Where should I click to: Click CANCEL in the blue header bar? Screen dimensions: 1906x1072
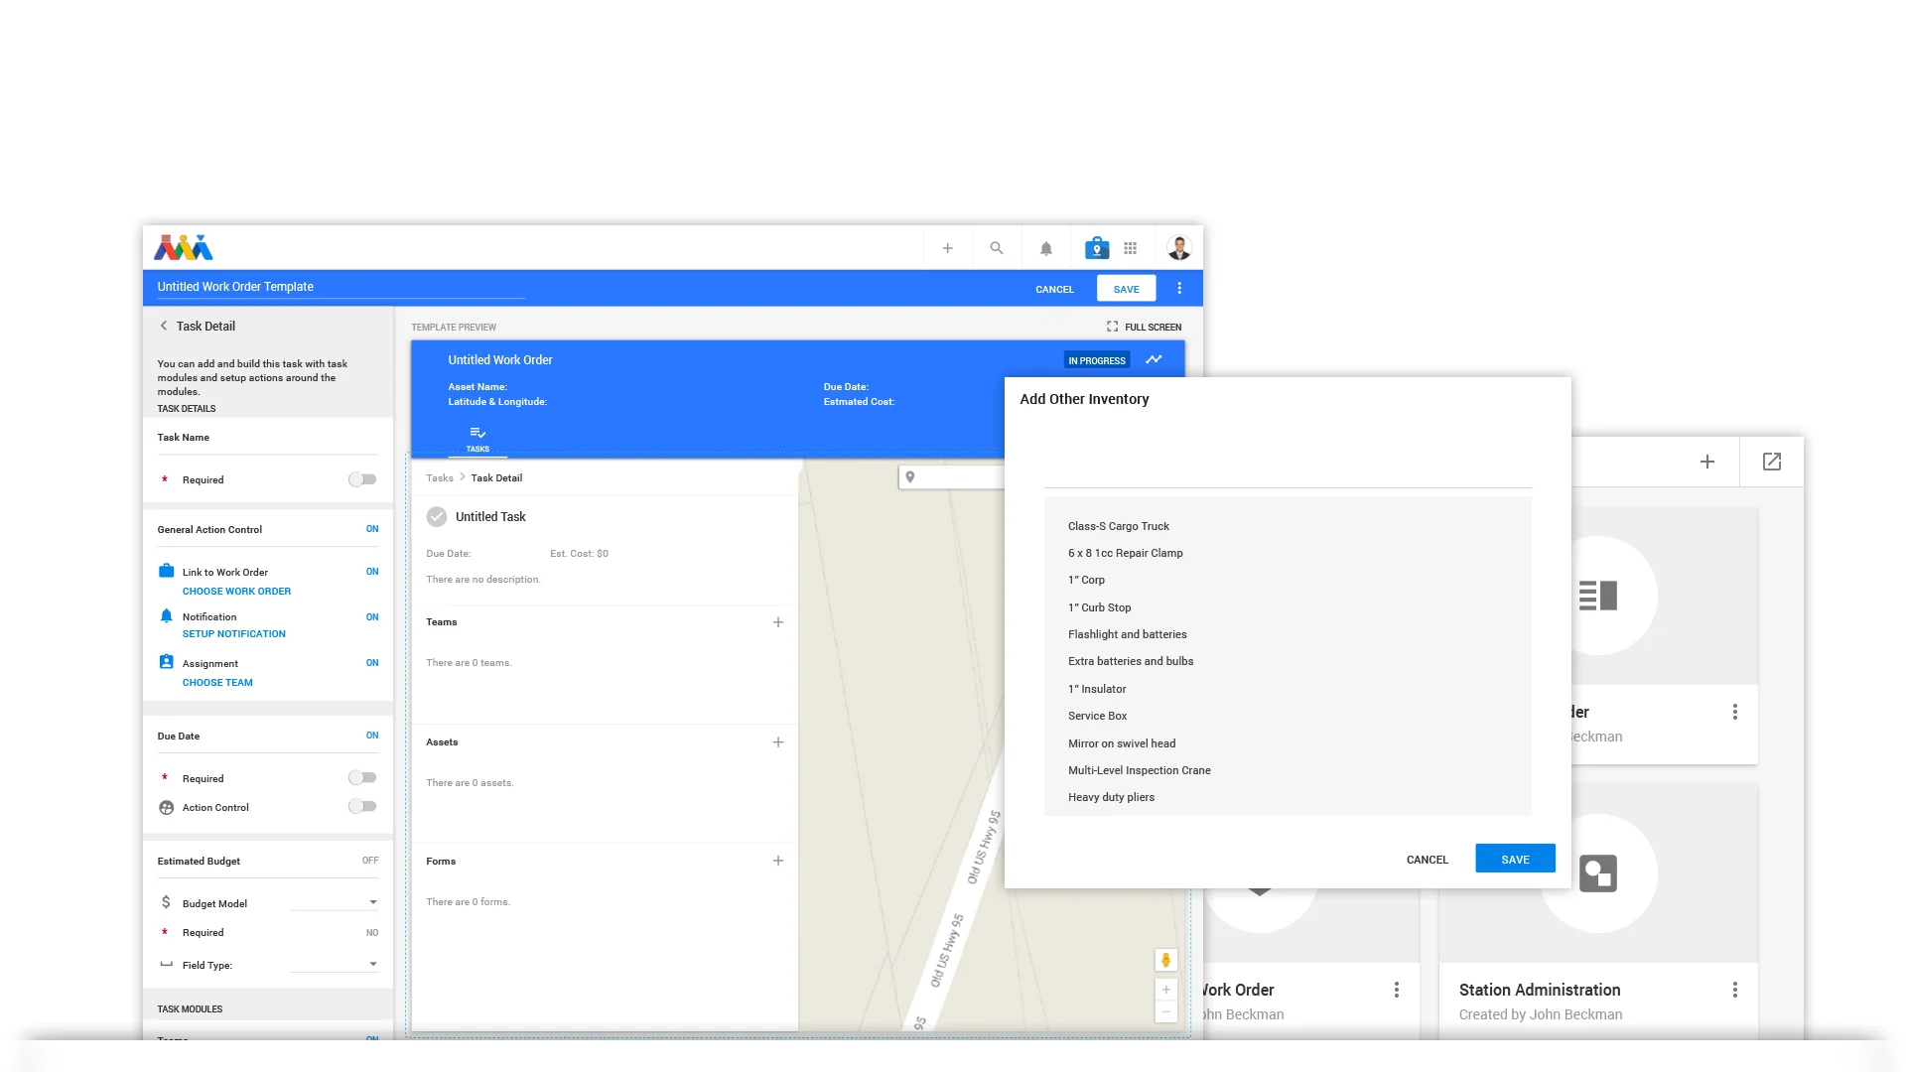(1054, 290)
